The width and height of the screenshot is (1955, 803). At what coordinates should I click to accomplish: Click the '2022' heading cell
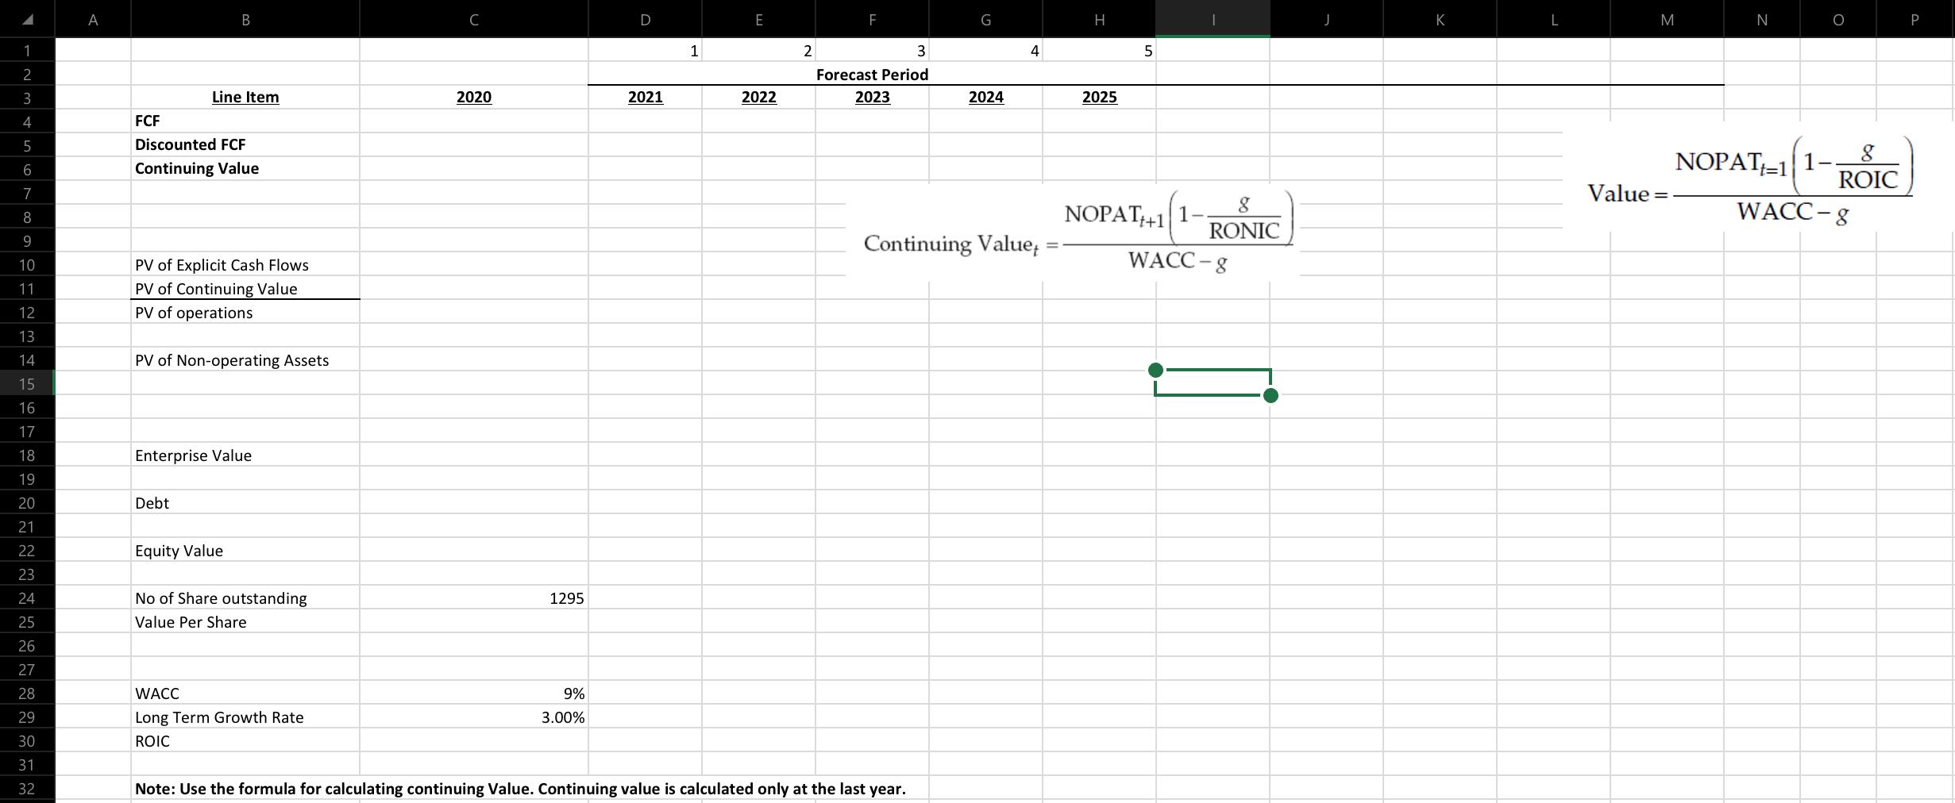click(758, 97)
